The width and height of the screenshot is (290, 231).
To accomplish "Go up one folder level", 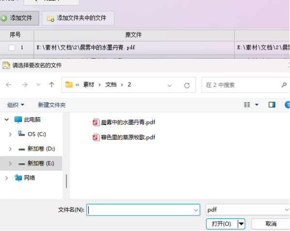I will pyautogui.click(x=51, y=85).
